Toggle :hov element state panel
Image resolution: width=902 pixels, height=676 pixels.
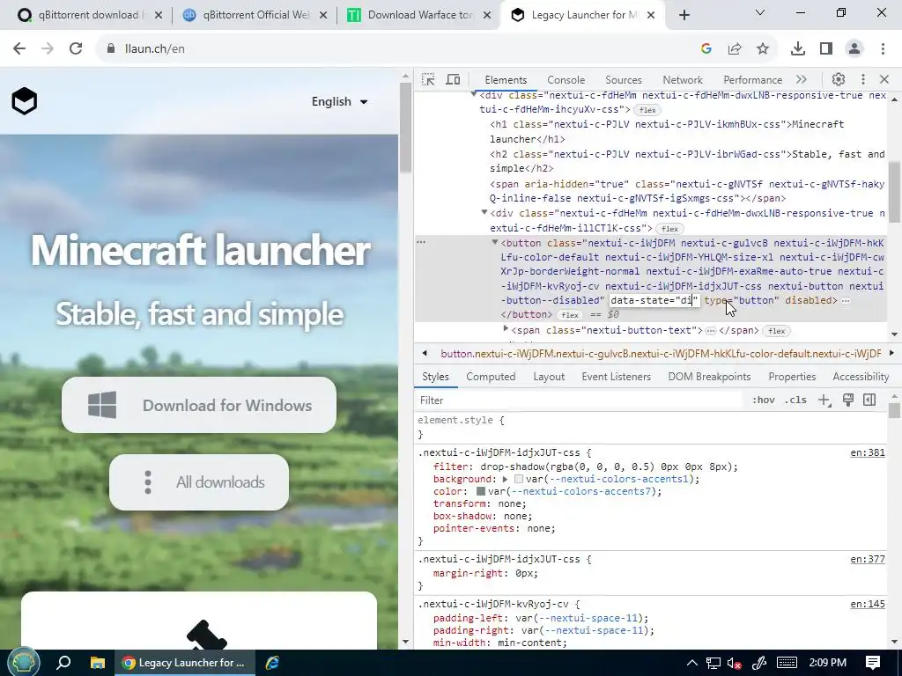click(764, 400)
